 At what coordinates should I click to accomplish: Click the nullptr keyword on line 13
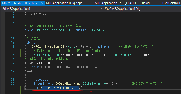click(x=103, y=47)
